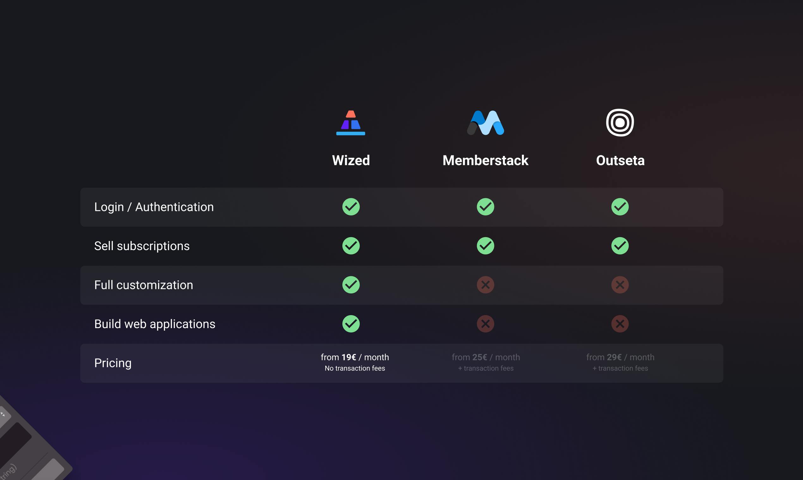
Task: Click Wized's Full customization checkmark
Action: [x=351, y=285]
